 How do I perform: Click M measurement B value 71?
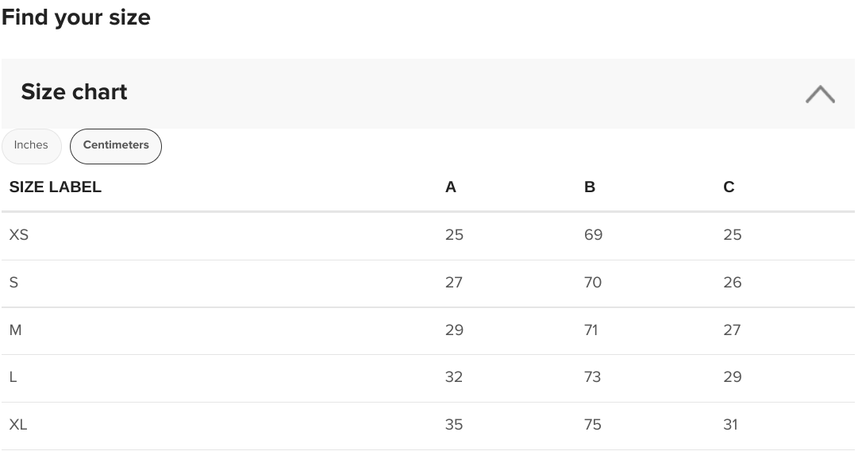[591, 330]
